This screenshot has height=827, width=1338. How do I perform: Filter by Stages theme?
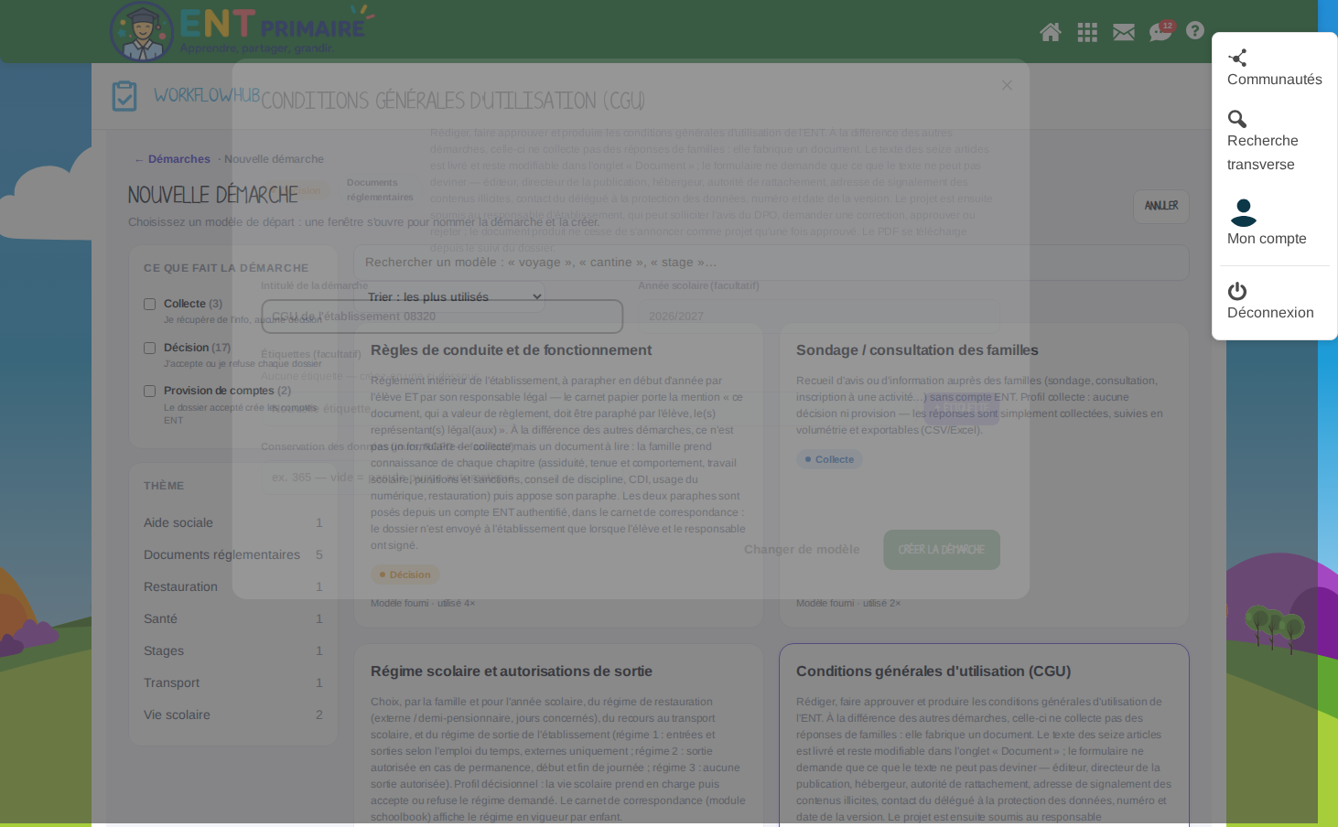coord(233,650)
